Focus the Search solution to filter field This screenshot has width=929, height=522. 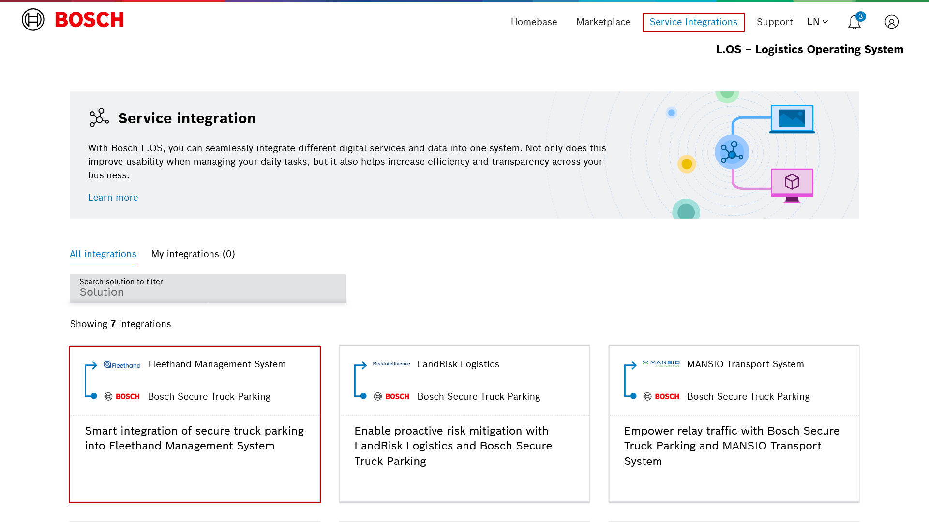point(208,289)
